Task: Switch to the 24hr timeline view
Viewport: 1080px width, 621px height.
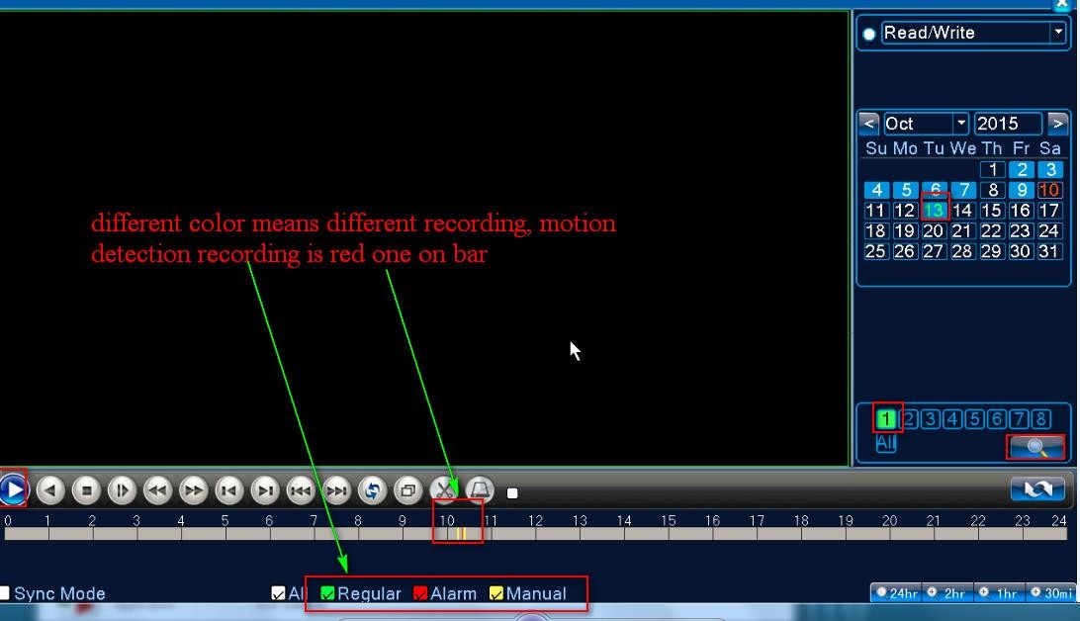Action: [x=896, y=593]
